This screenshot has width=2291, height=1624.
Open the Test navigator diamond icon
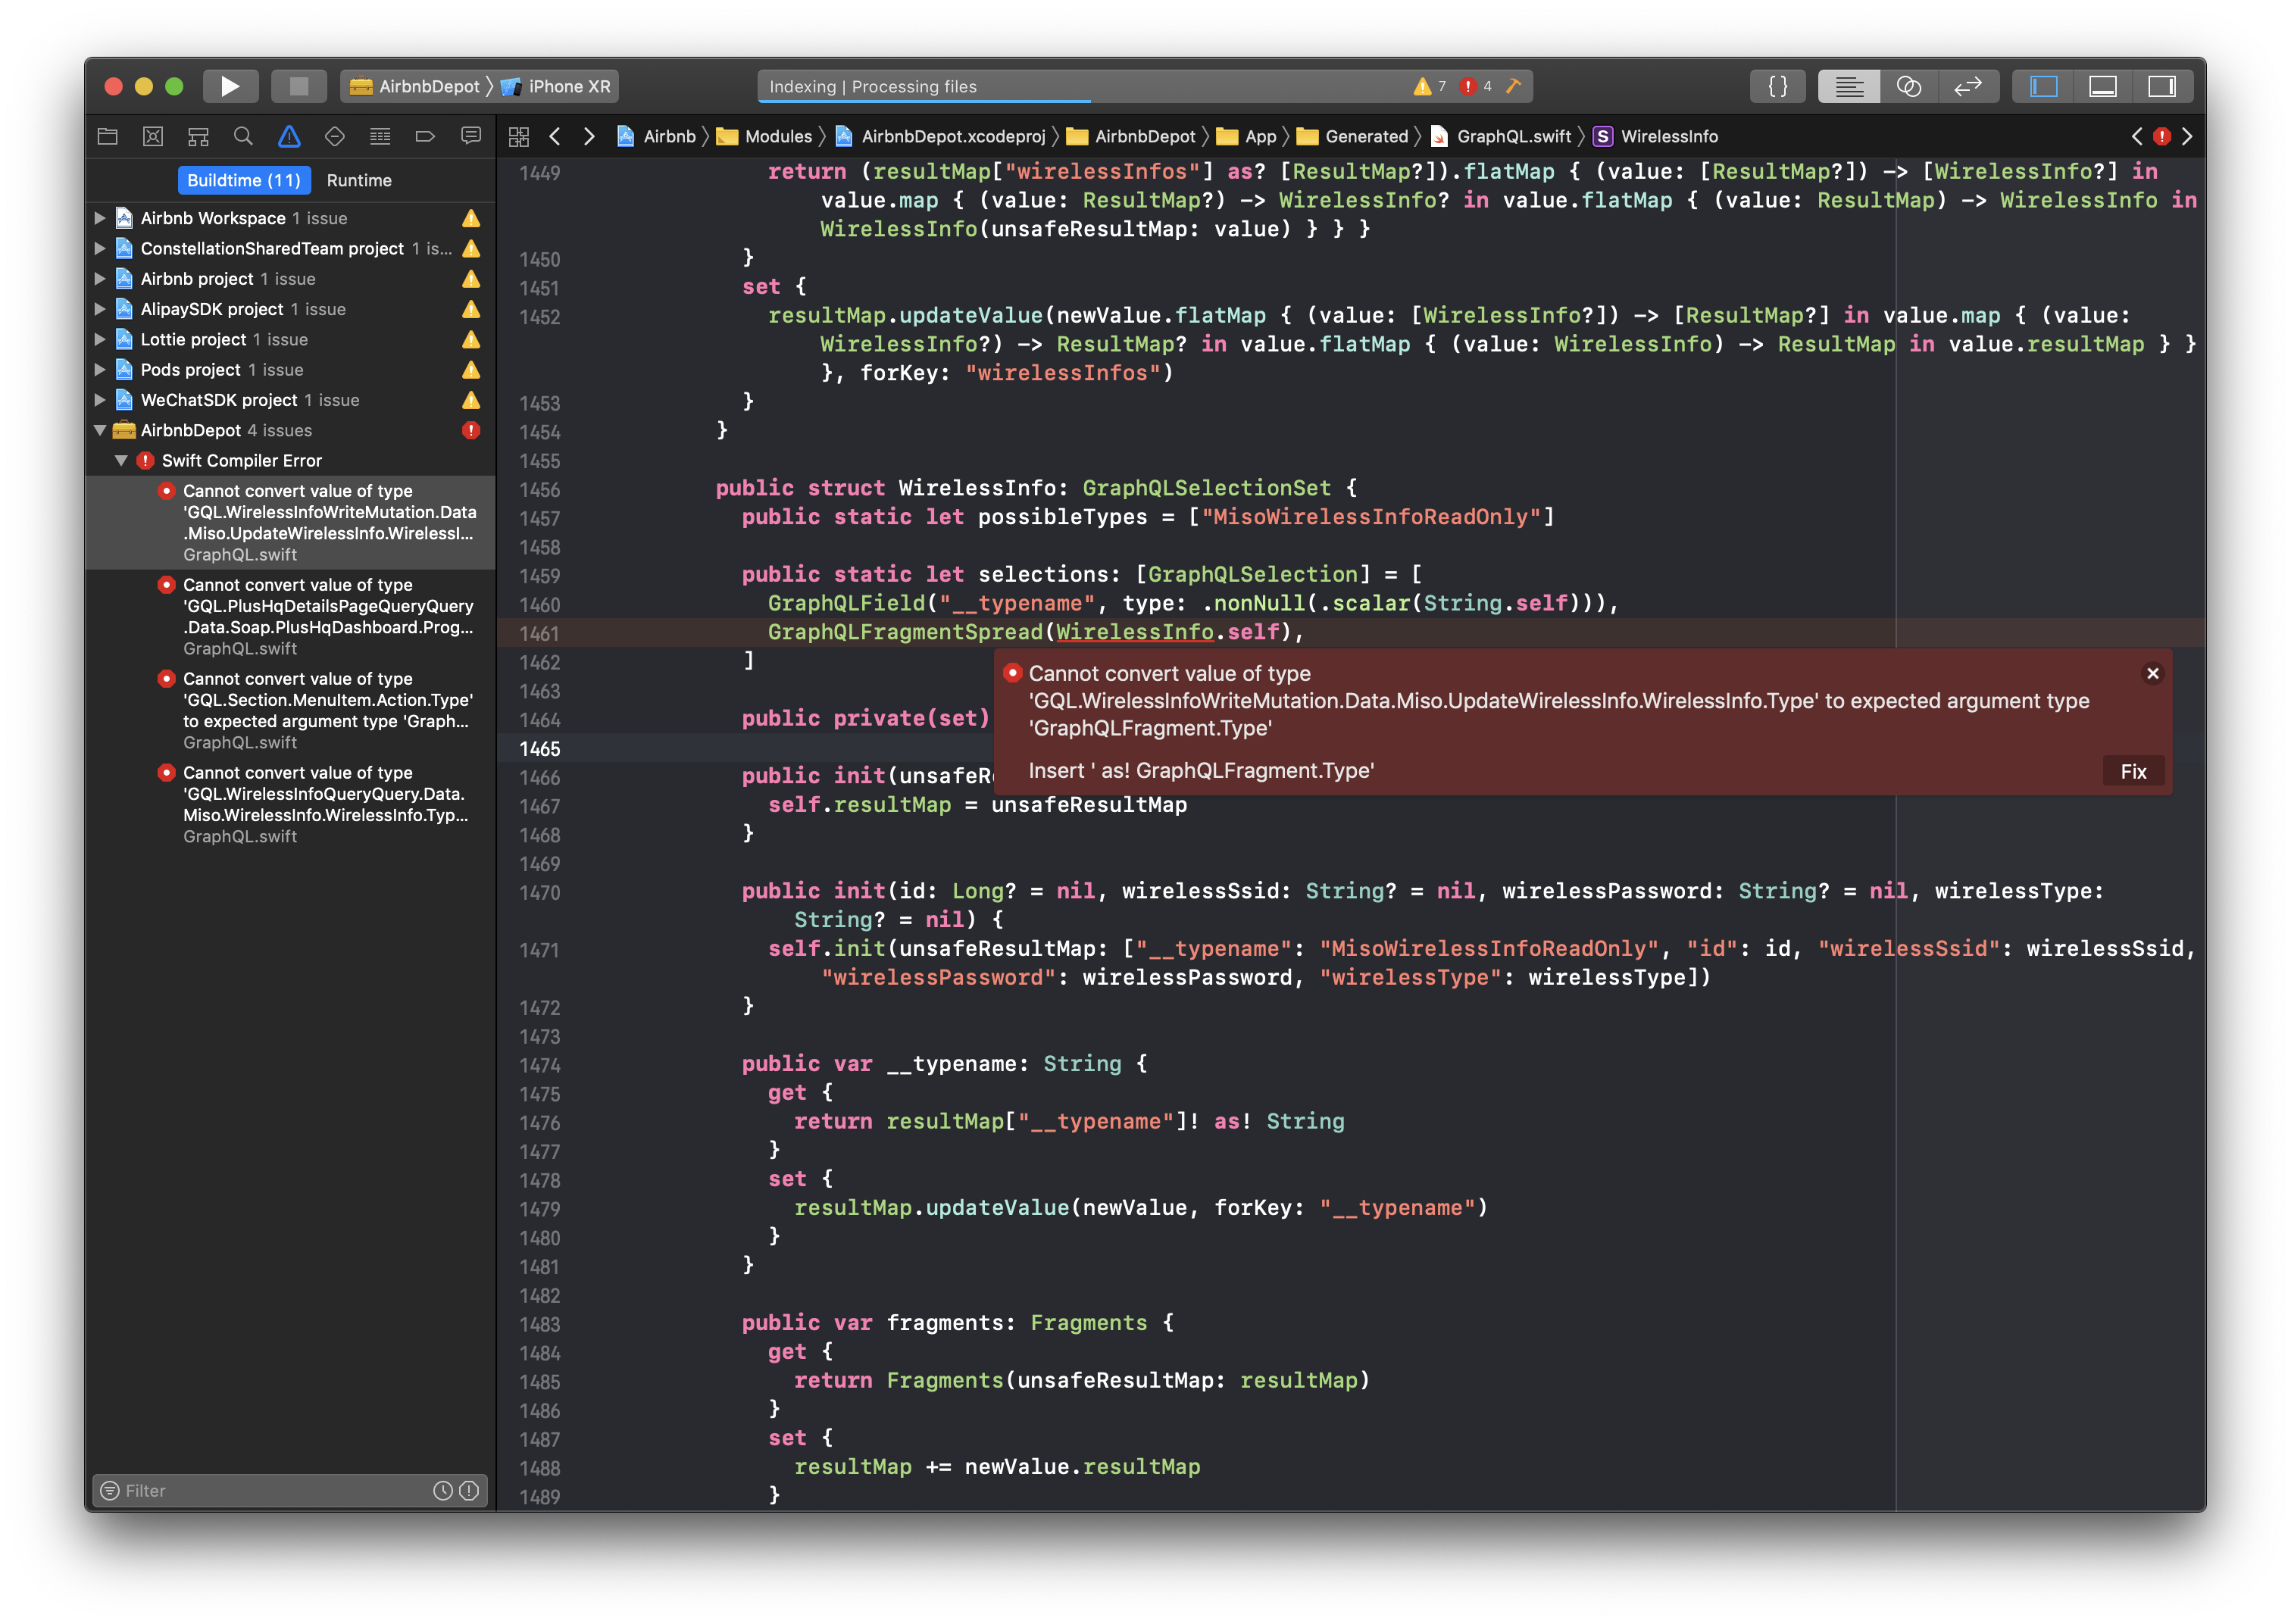pos(335,136)
